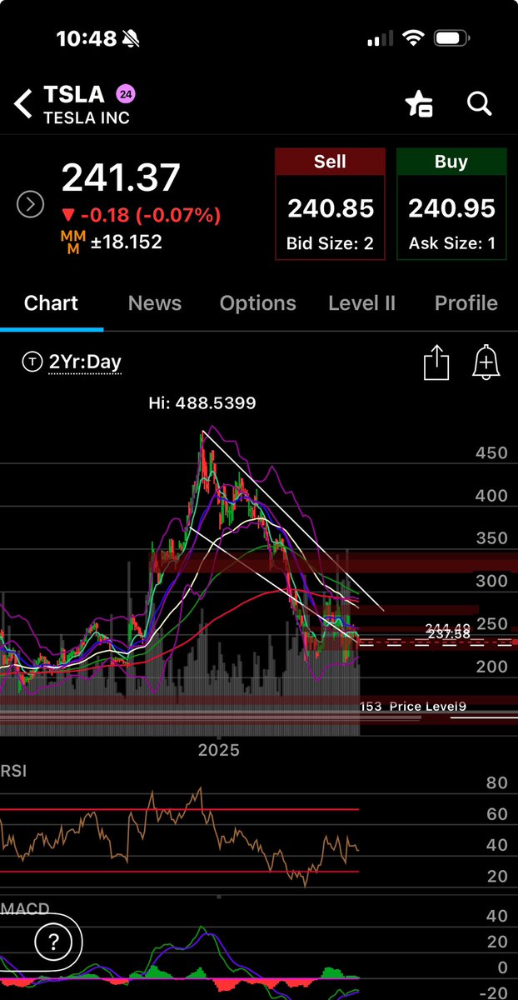Tap the 237.58 price marker
Viewport: 518px width, 1000px height.
(x=451, y=634)
